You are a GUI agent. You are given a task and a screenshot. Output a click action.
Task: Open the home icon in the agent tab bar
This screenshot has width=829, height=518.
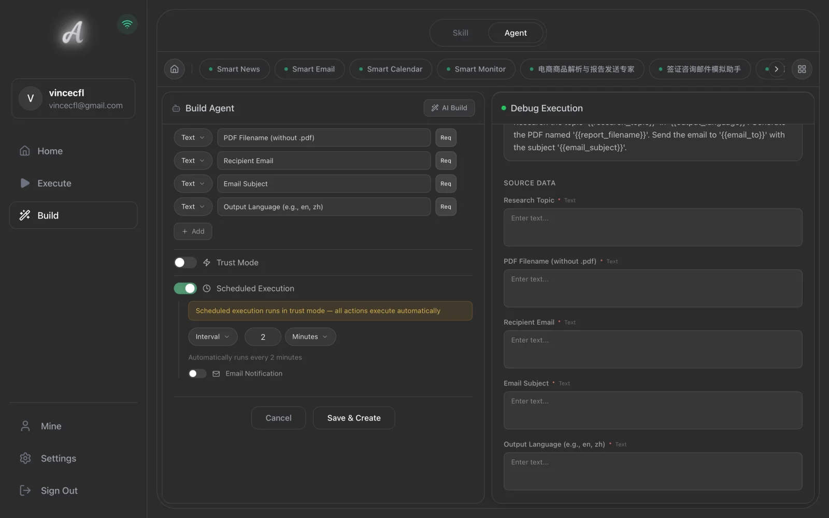pyautogui.click(x=175, y=69)
